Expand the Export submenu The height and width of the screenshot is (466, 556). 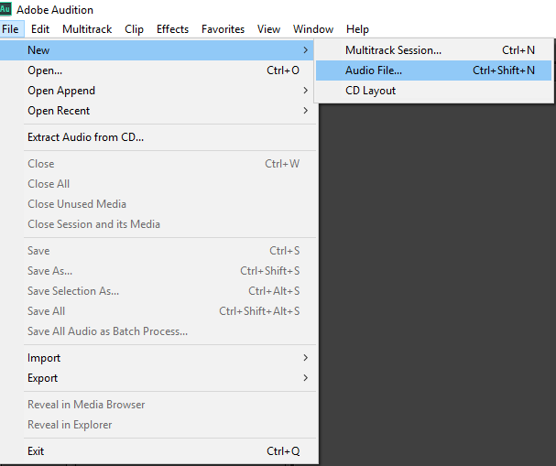pos(157,378)
